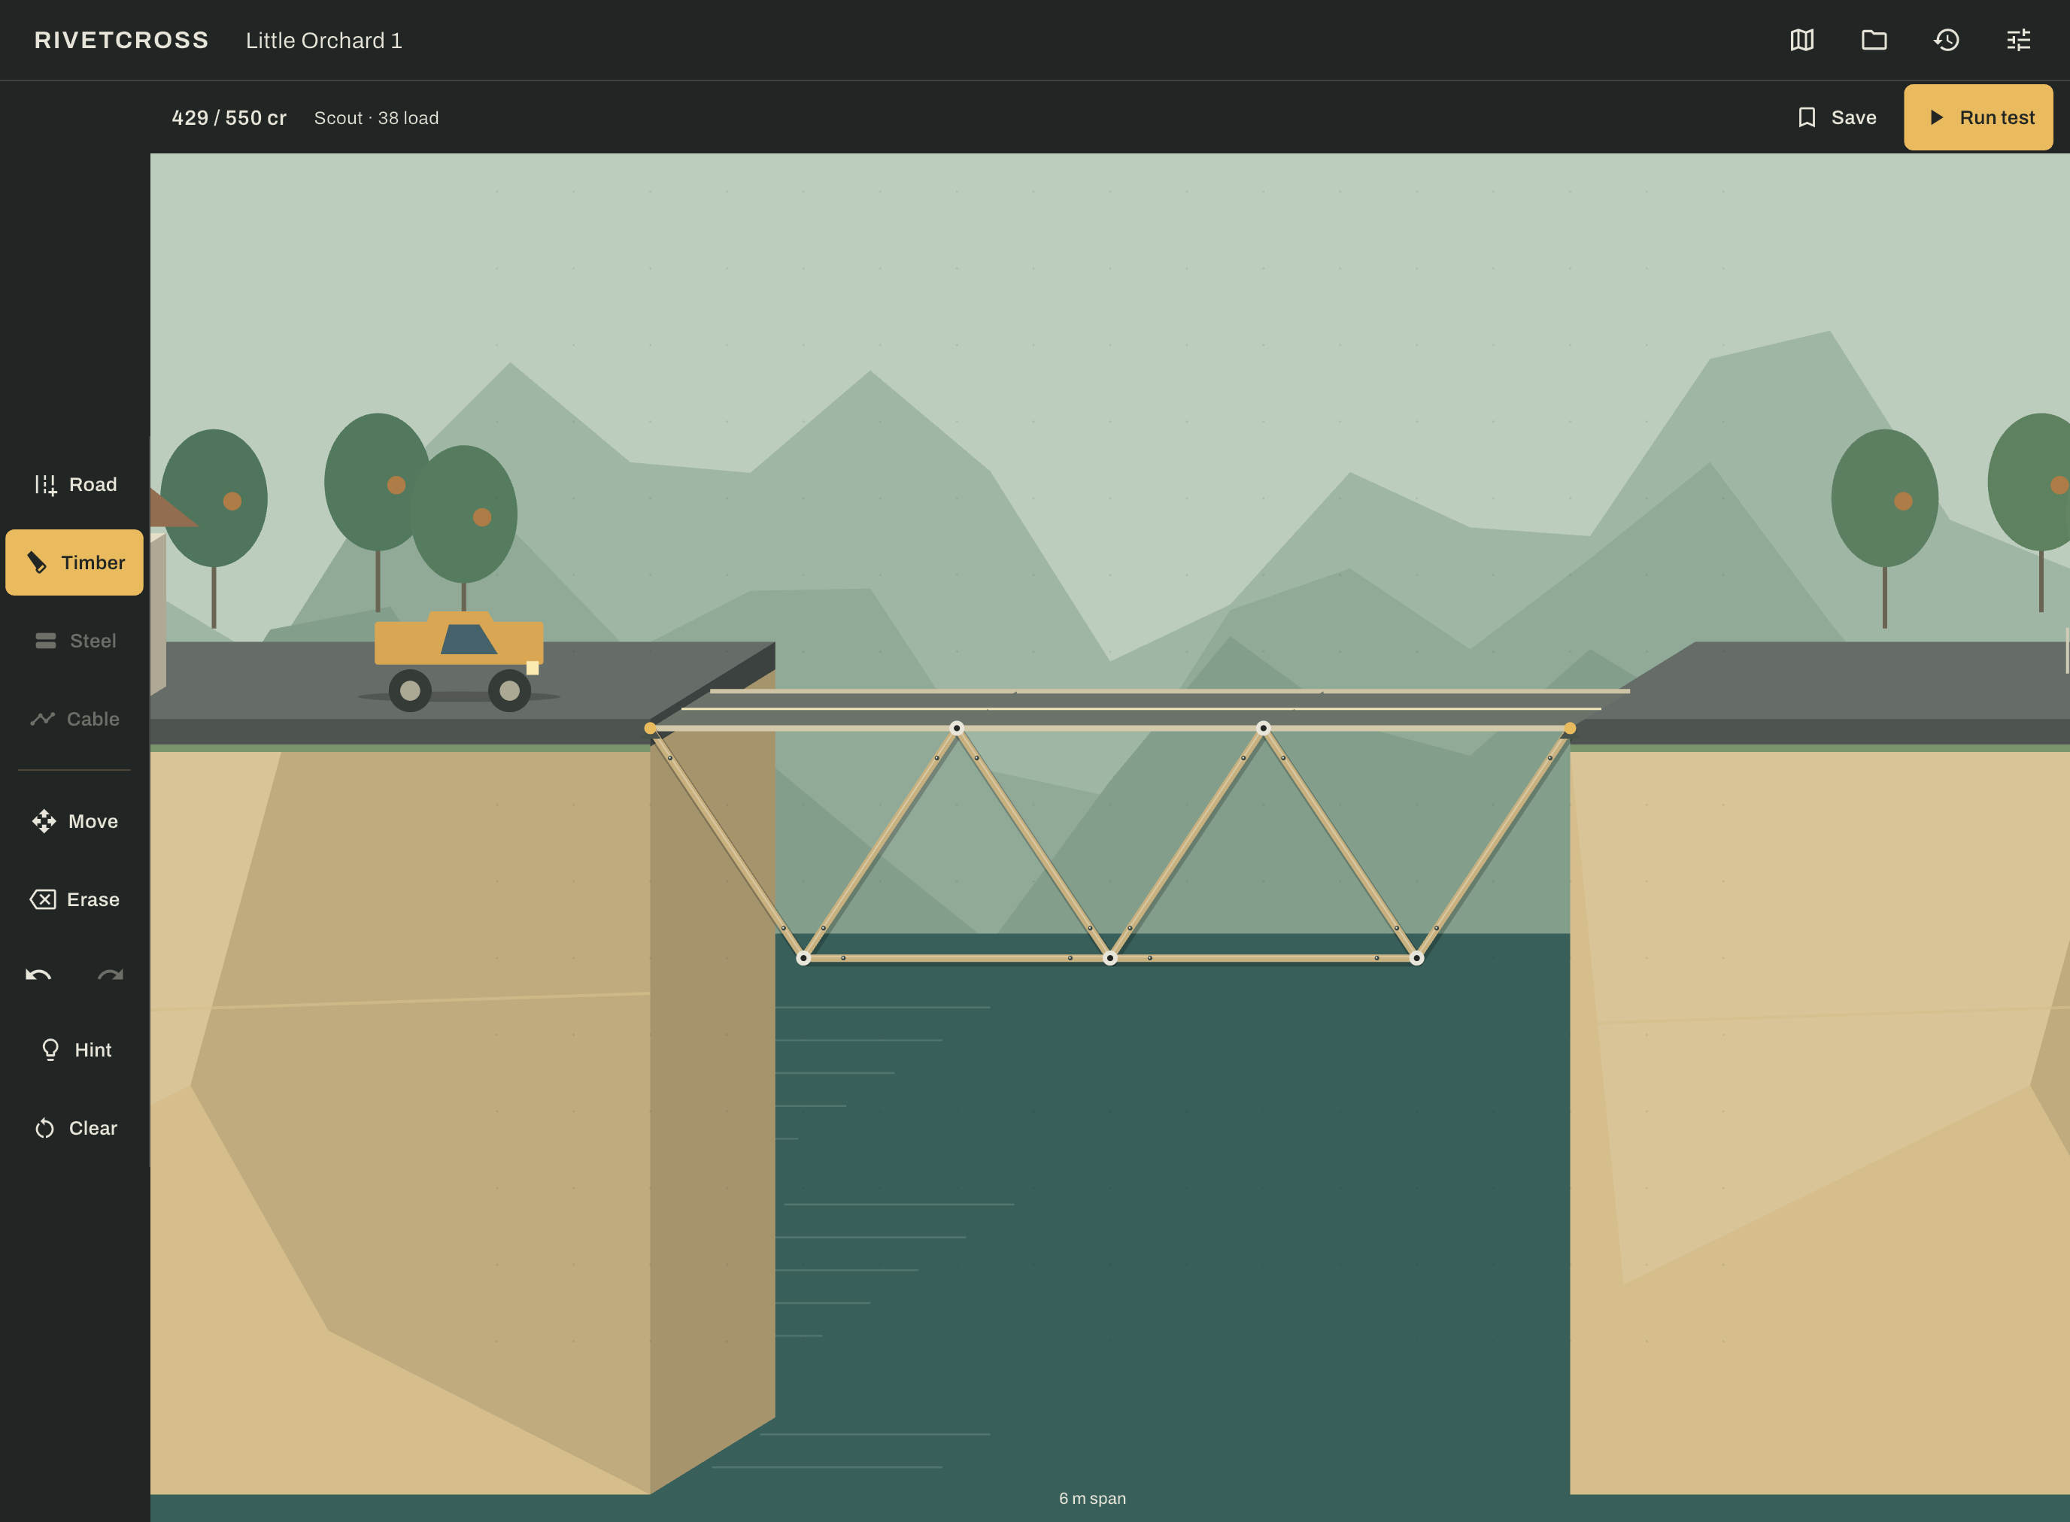This screenshot has height=1522, width=2070.
Task: Select the left upper deck joint
Action: click(x=957, y=728)
